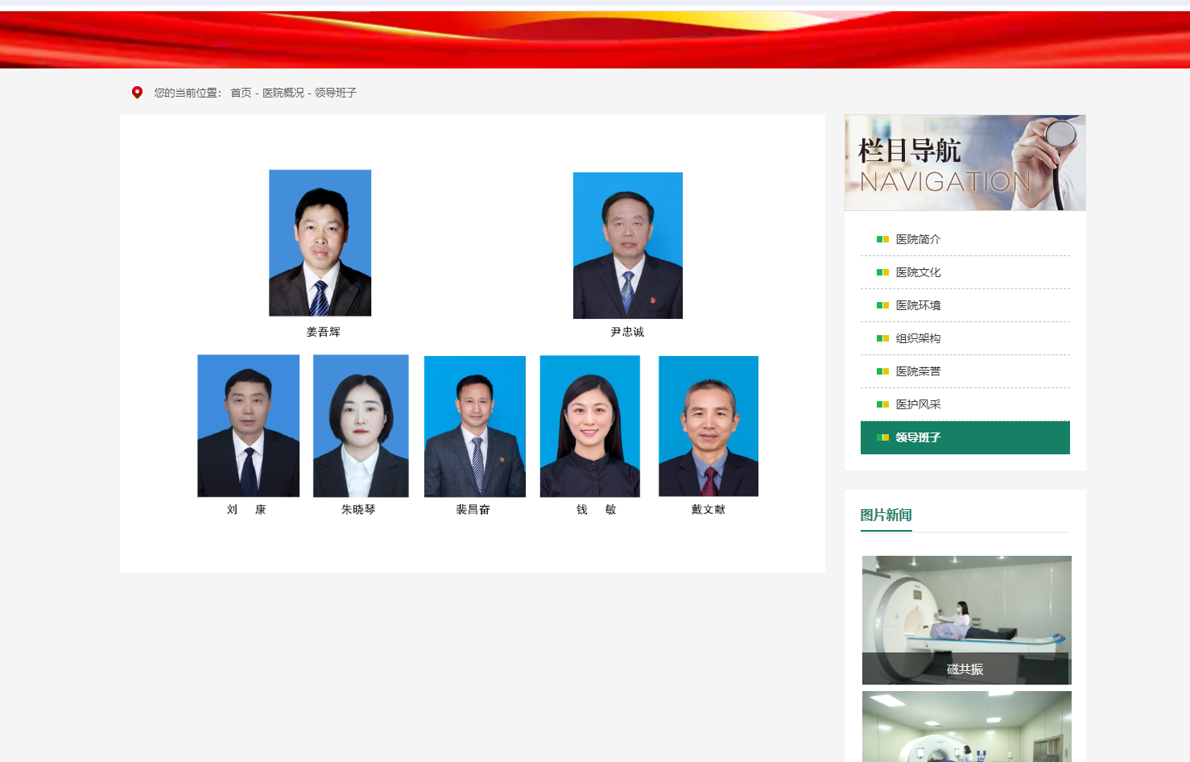Click the name label 姜吾辉
Viewport: 1190px width, 762px height.
(324, 332)
